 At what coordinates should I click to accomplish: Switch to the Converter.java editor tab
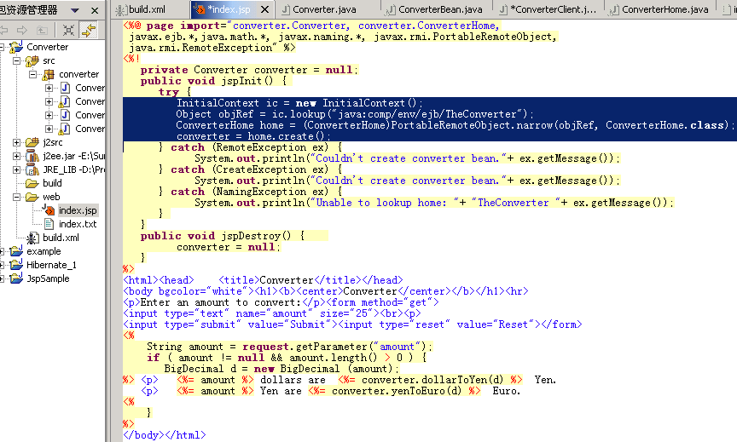pos(324,9)
